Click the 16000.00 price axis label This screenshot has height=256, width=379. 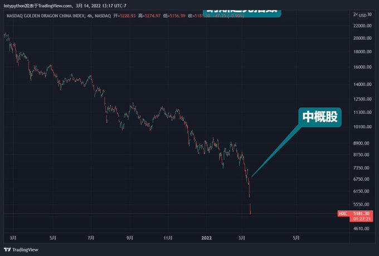[x=362, y=67]
